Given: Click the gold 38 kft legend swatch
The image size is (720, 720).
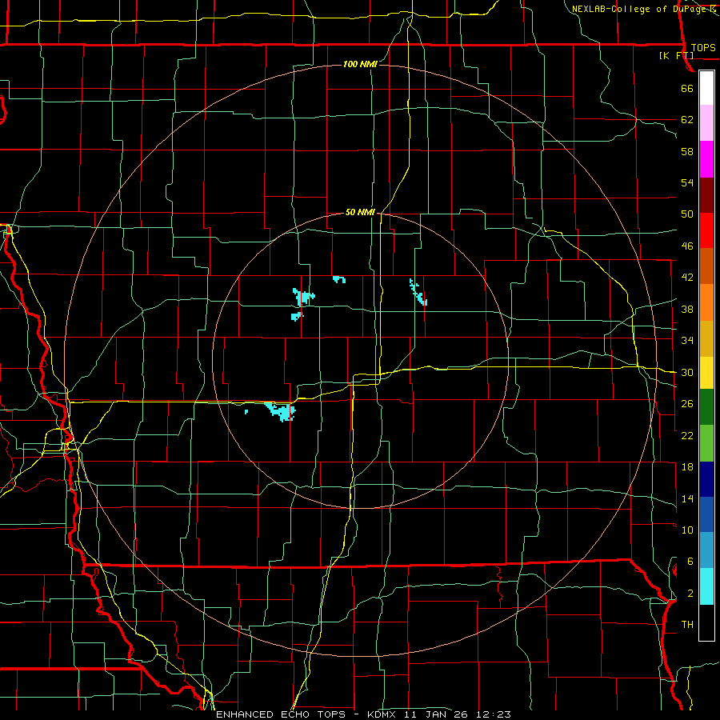Looking at the screenshot, I should coord(706,338).
